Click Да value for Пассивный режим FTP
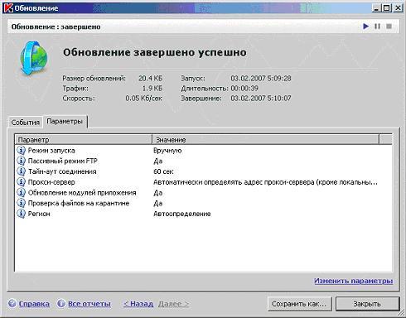This screenshot has height=318, width=406. [158, 161]
